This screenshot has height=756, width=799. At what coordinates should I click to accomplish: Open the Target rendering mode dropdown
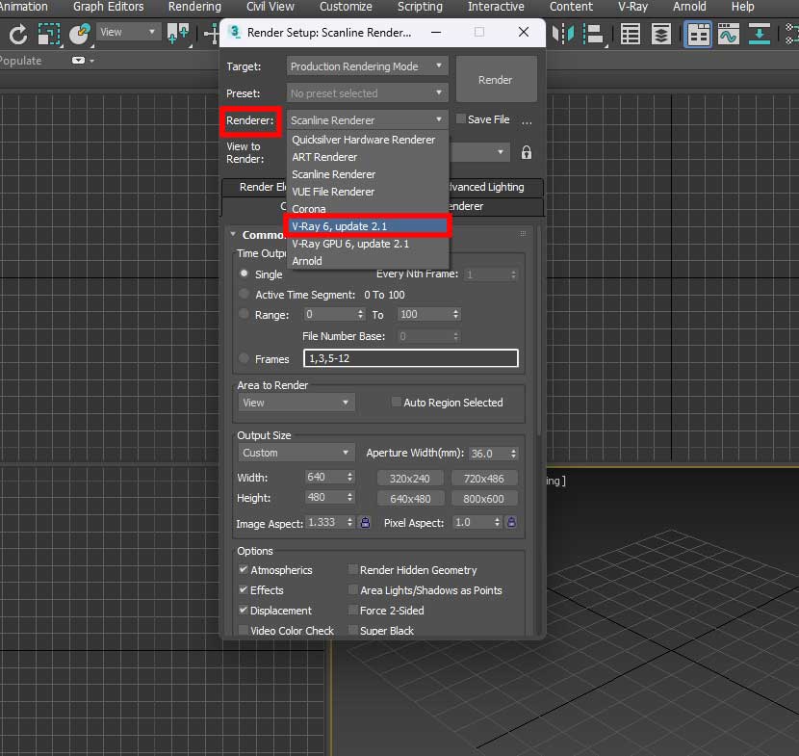click(x=368, y=66)
